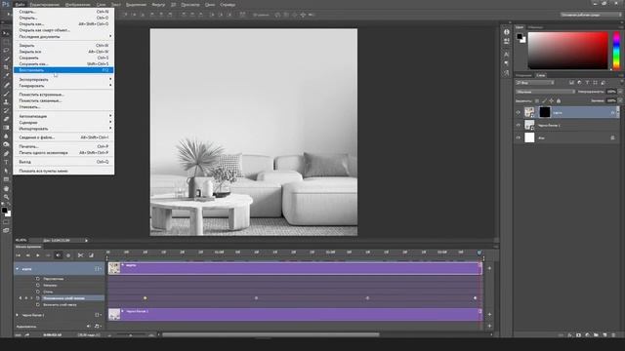Expand the Черно-белое 1 timeline track
This screenshot has width=625, height=351.
(x=18, y=315)
